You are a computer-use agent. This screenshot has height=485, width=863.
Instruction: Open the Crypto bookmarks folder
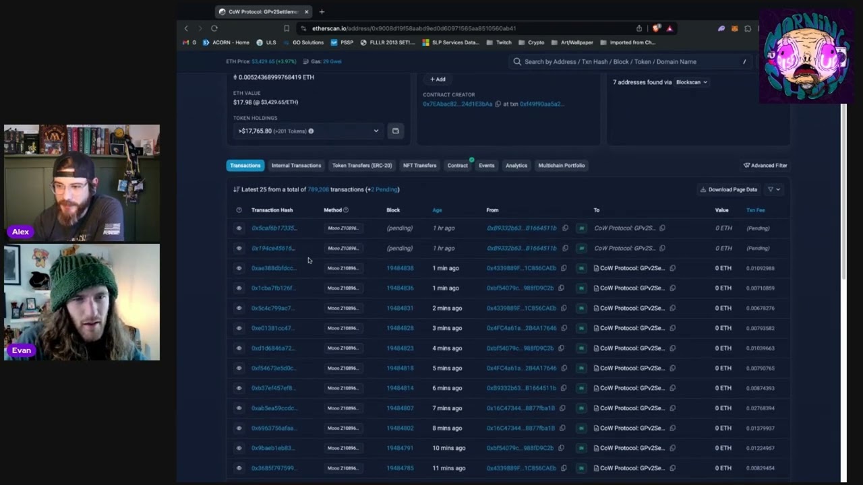pyautogui.click(x=532, y=42)
